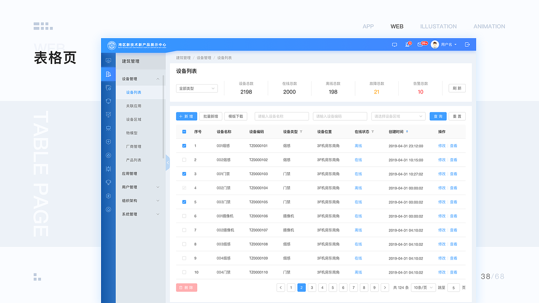Open the user avatar in the top bar

coord(435,44)
